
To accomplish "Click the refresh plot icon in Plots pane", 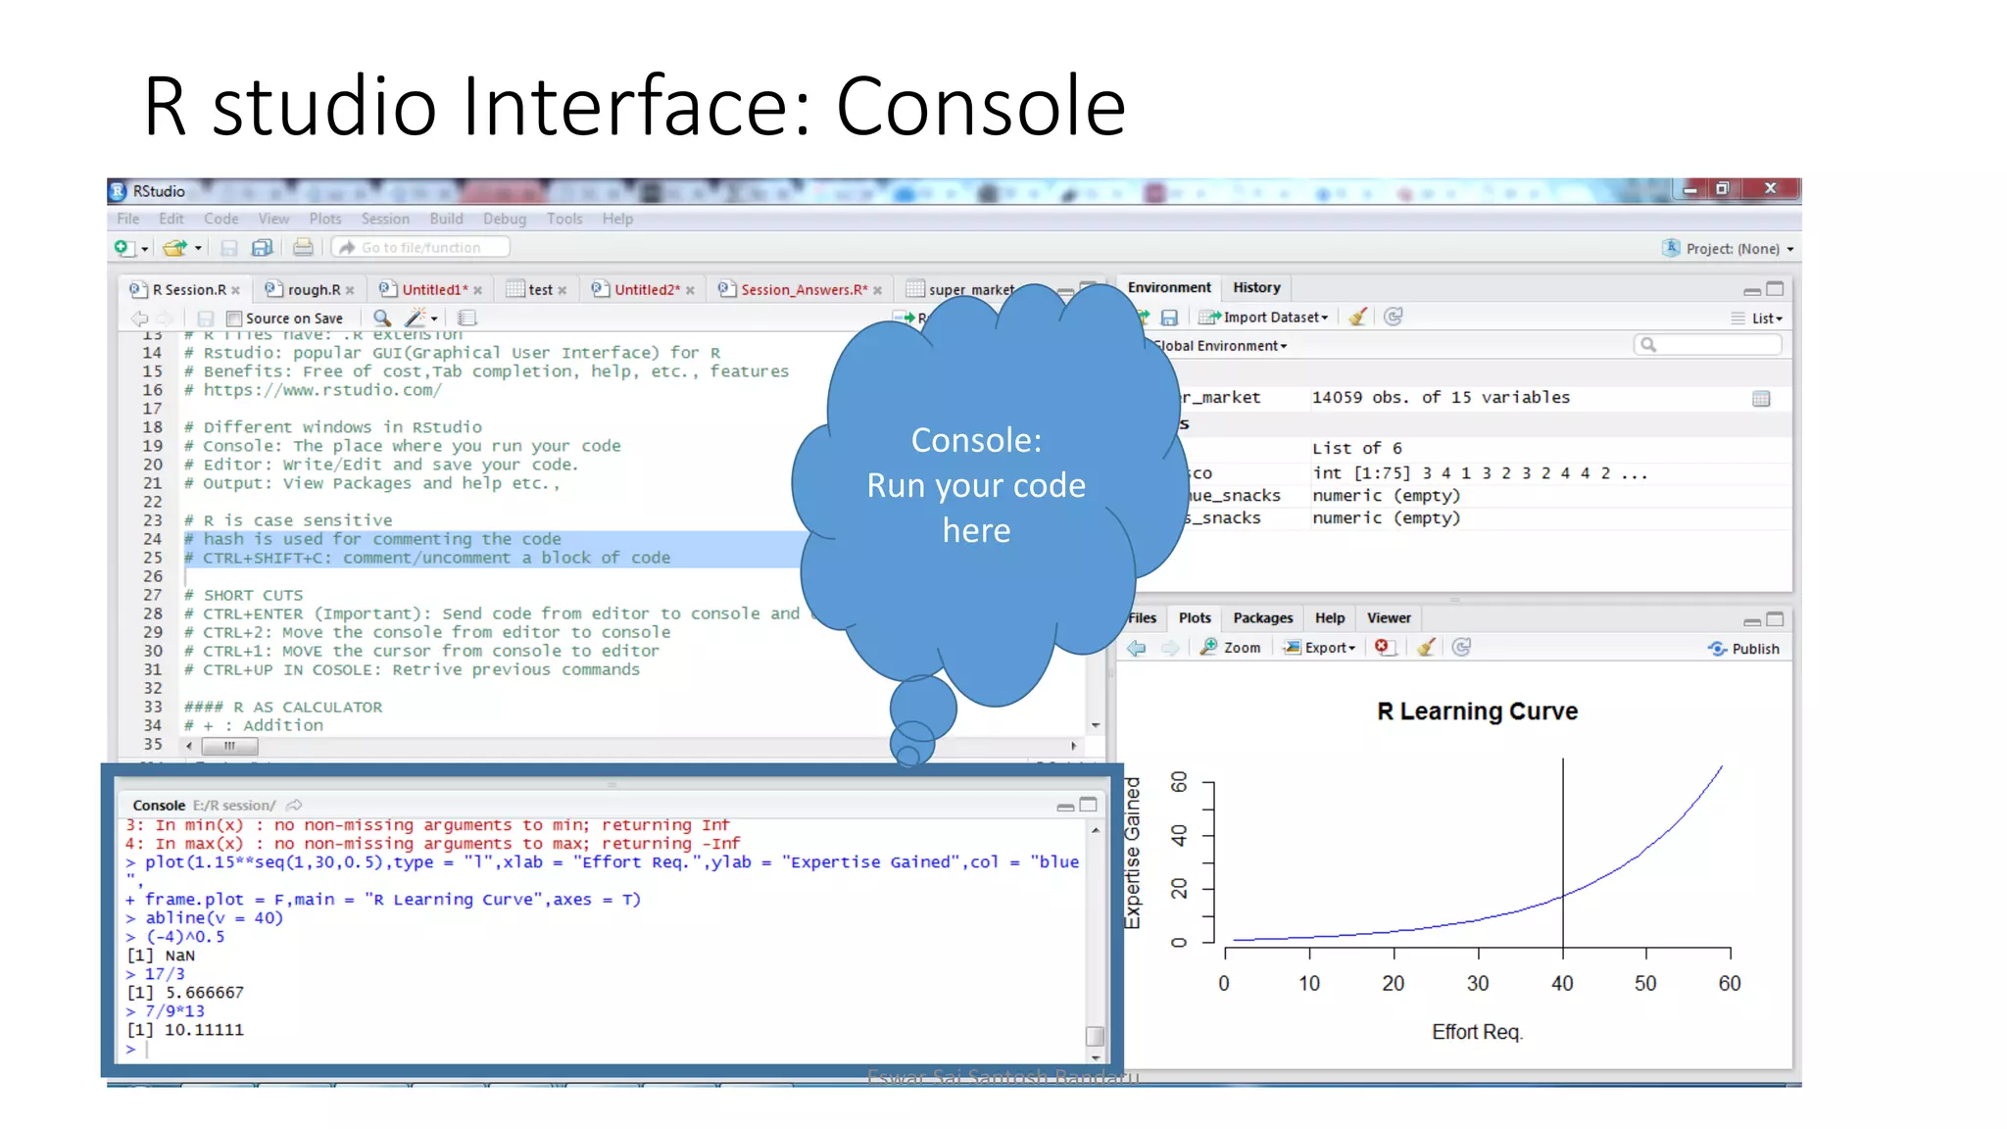I will 1461,647.
